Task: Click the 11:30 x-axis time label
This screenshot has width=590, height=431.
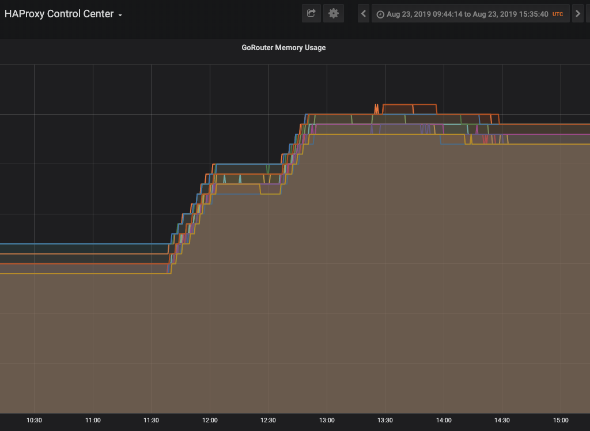Action: (152, 420)
